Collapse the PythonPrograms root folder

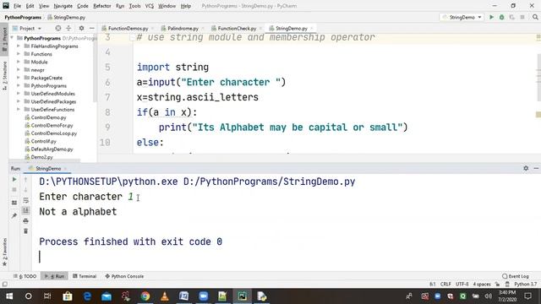pyautogui.click(x=12, y=38)
